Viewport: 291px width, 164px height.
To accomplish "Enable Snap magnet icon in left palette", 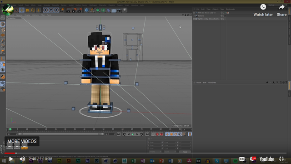I will (3, 77).
